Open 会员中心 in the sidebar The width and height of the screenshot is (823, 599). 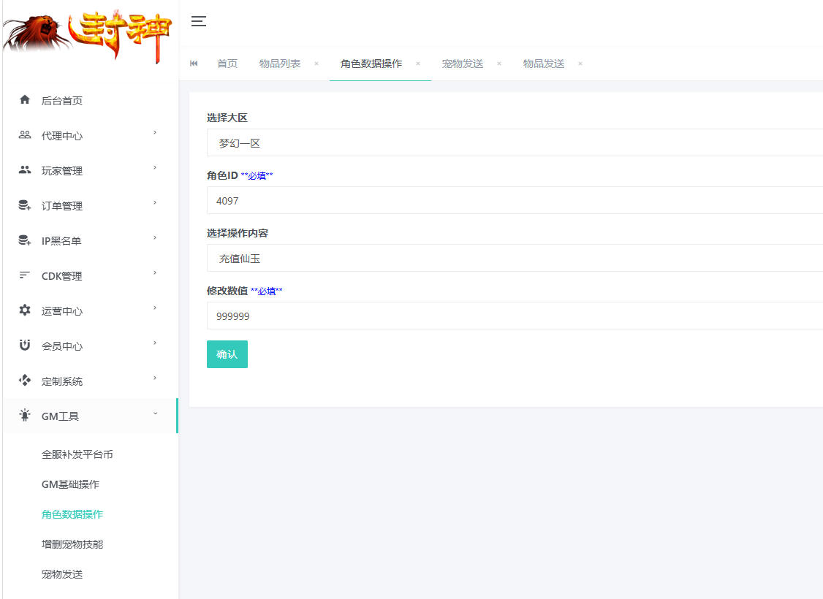62,346
